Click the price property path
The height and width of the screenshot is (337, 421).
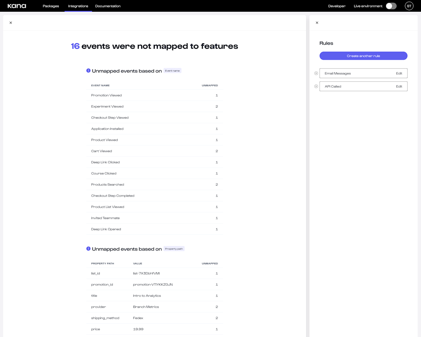coord(96,329)
